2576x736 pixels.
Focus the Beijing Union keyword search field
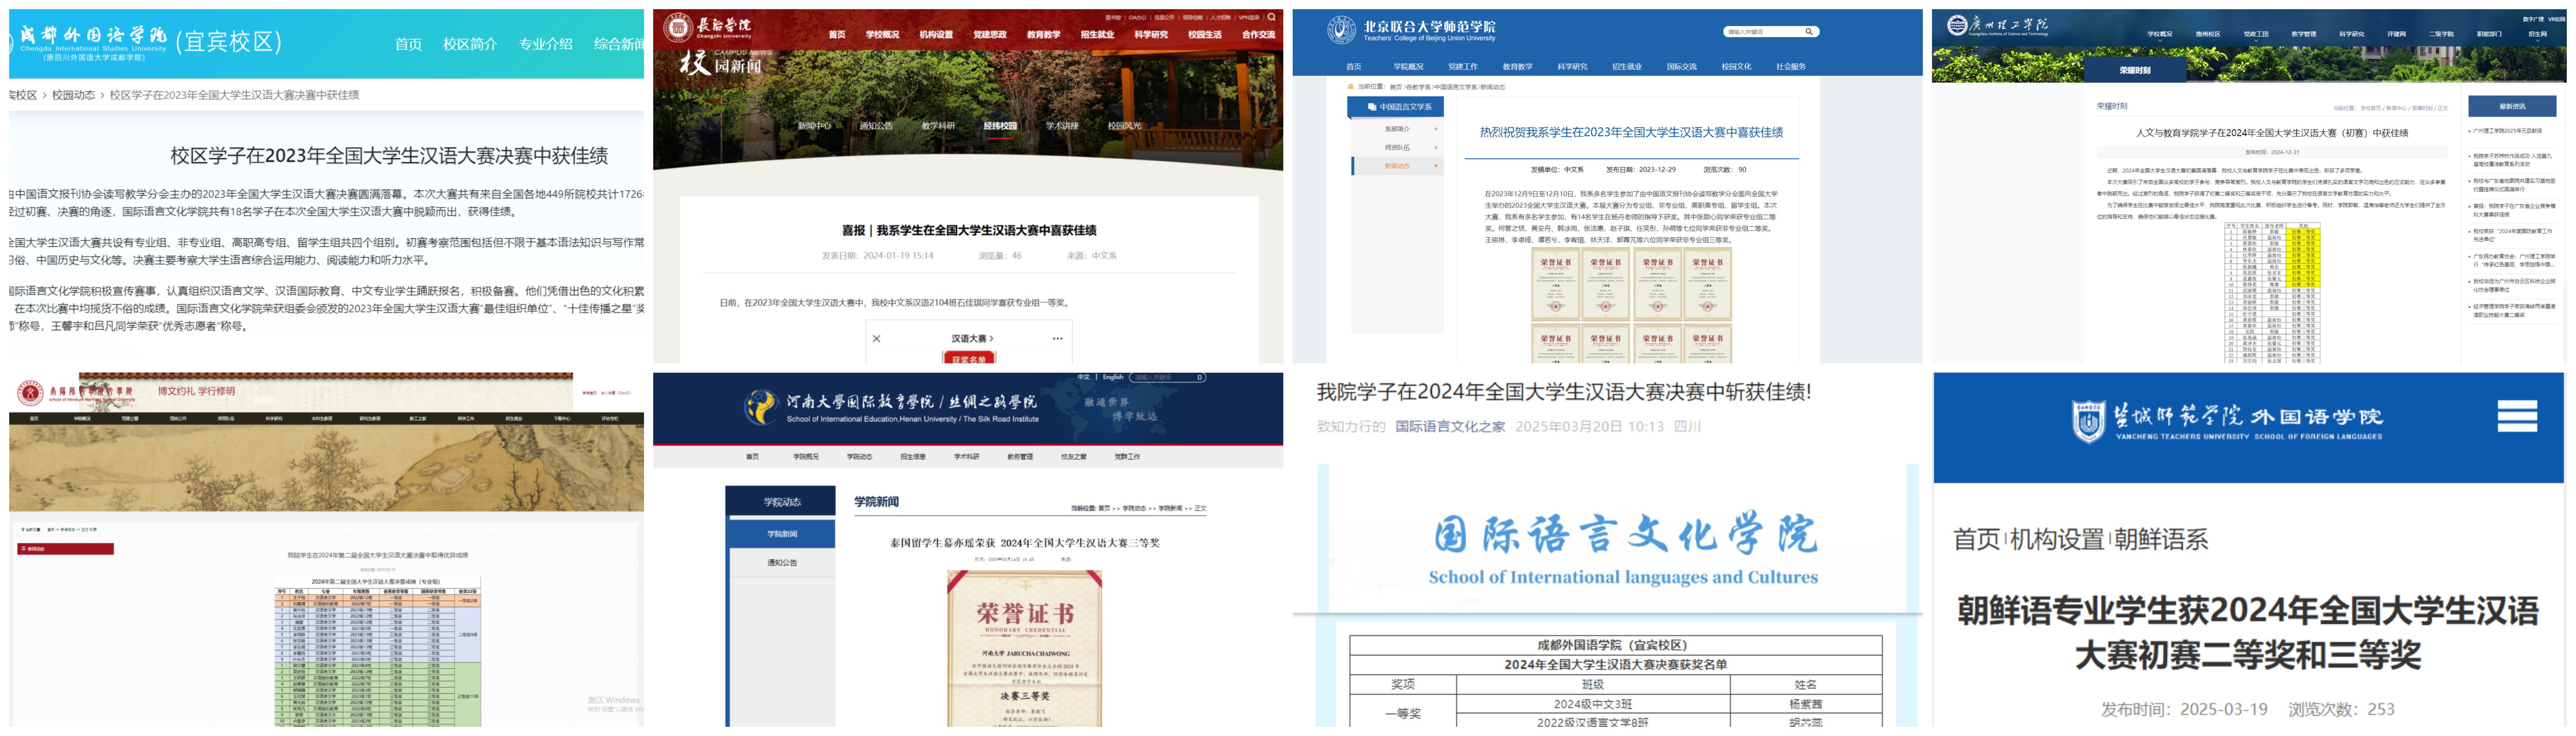[x=1763, y=32]
